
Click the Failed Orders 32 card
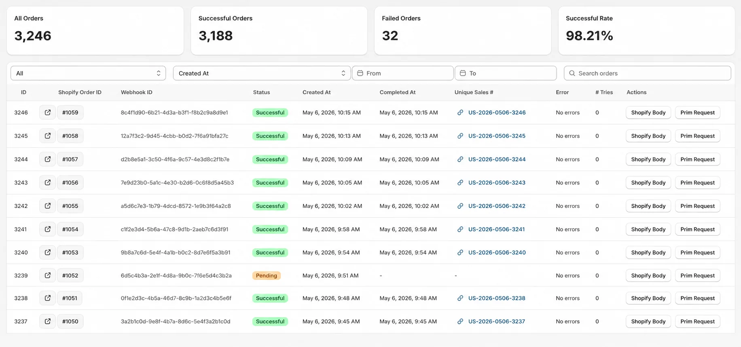(463, 30)
